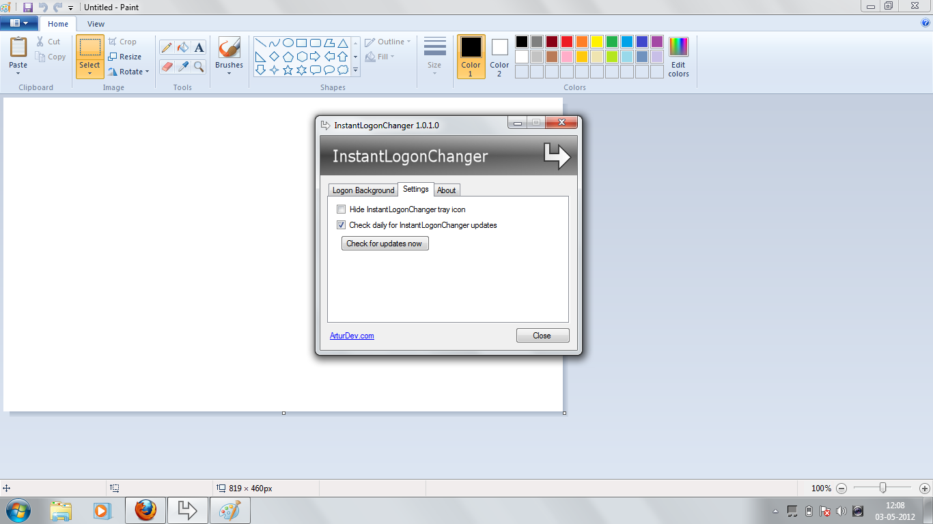
Task: Choose the Rectangle shape
Action: [301, 43]
